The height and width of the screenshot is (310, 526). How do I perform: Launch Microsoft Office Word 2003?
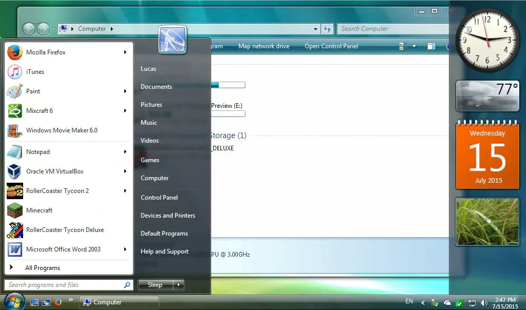point(69,249)
